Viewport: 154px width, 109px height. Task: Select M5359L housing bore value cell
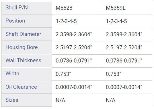click(127, 48)
